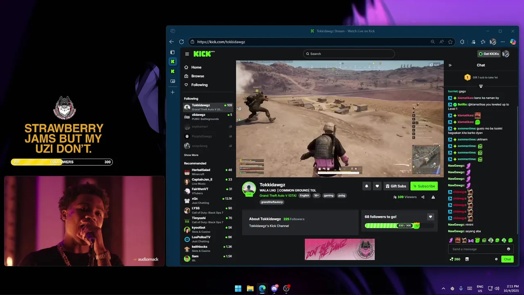This screenshot has height=295, width=524.
Task: Click the Get KICKs button
Action: point(489,54)
